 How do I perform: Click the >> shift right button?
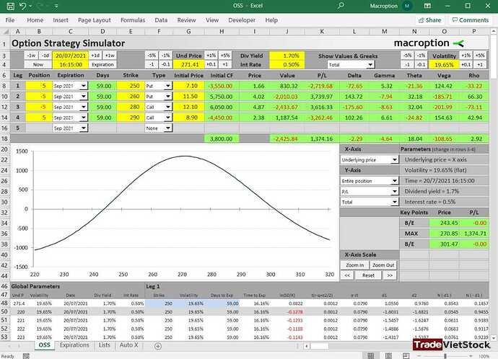(390, 275)
